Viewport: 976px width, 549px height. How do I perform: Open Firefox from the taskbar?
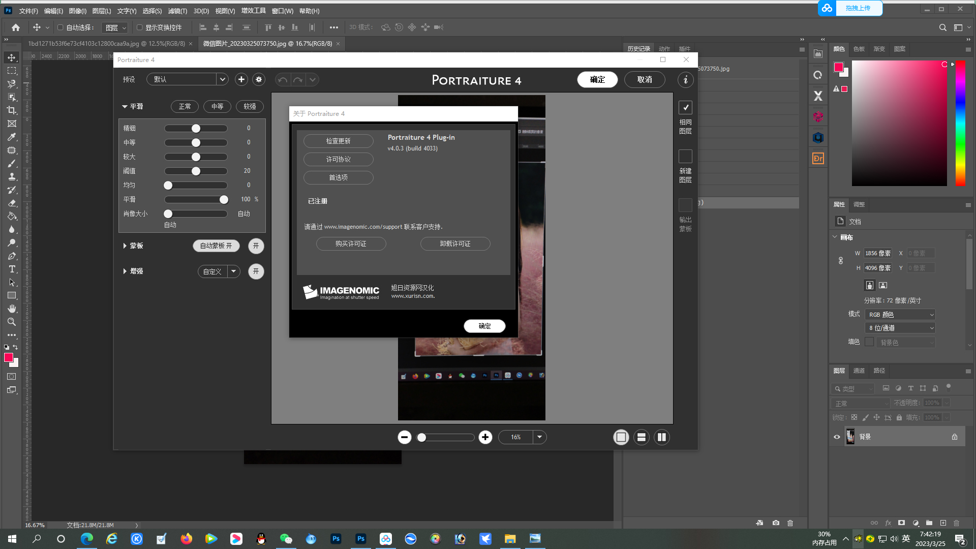click(187, 539)
